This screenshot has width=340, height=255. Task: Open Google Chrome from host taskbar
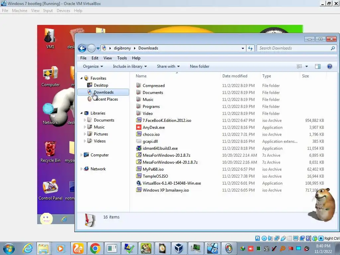coord(95,248)
